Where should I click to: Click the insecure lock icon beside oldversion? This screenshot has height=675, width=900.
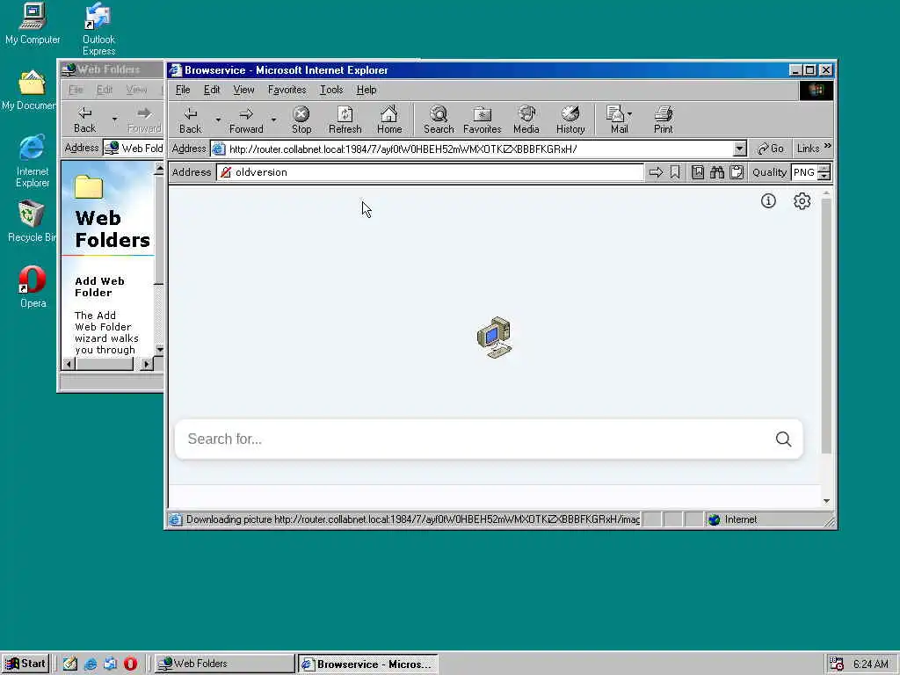tap(226, 172)
